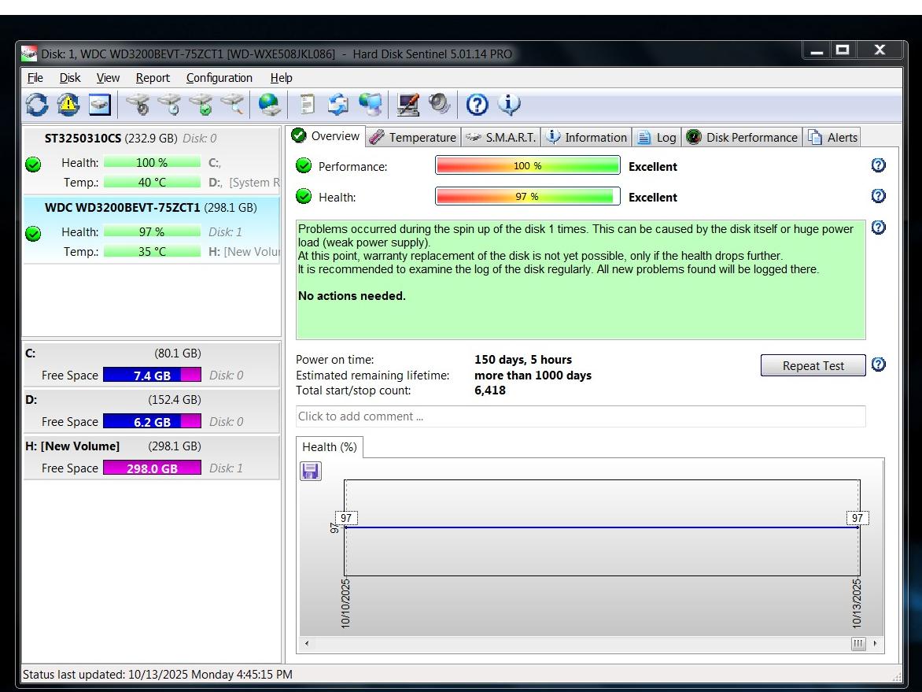Click the health graph horizontal scrollbar thumb
Screen dimensions: 922x692
coord(858,644)
